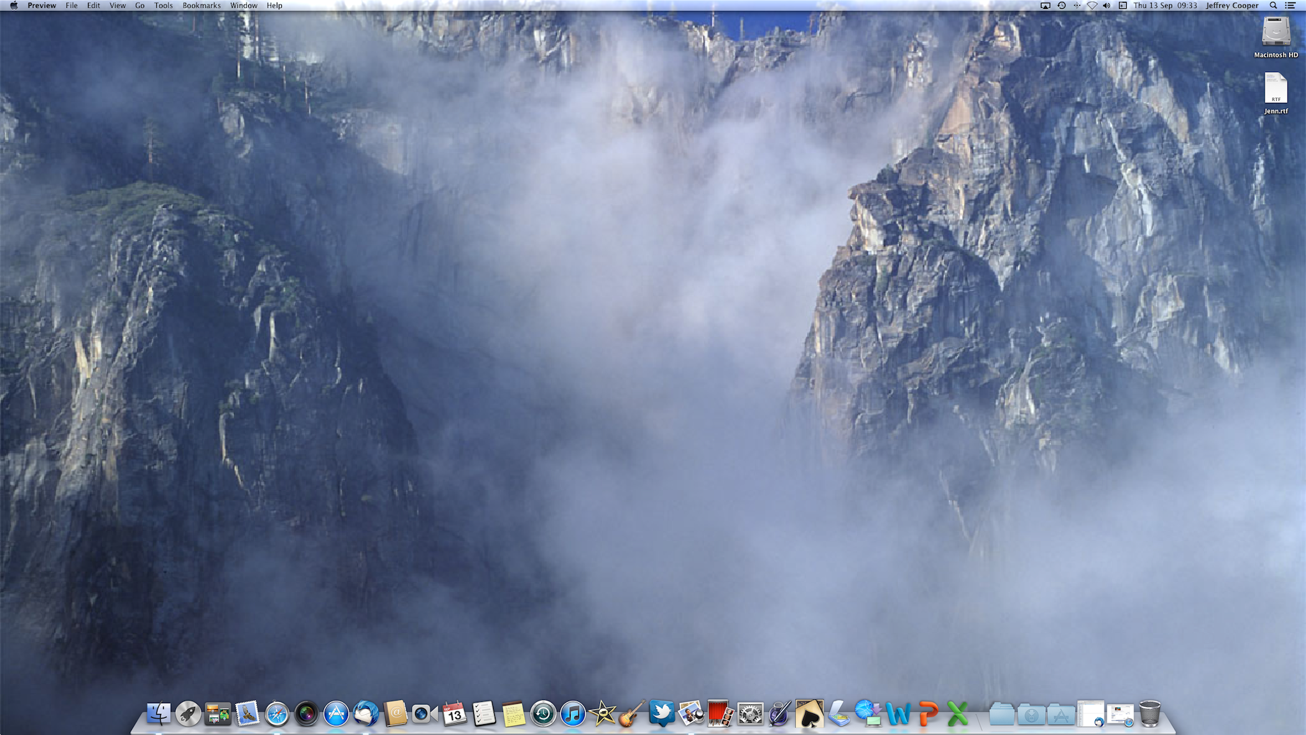Launch Microsoft Excel from the Dock

tap(958, 713)
